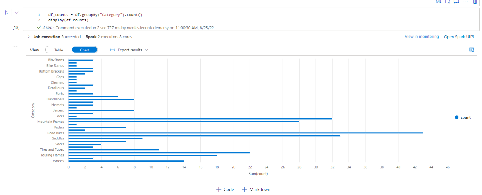Open the Export results dropdown
Screen dimensions: 482x195
point(129,50)
